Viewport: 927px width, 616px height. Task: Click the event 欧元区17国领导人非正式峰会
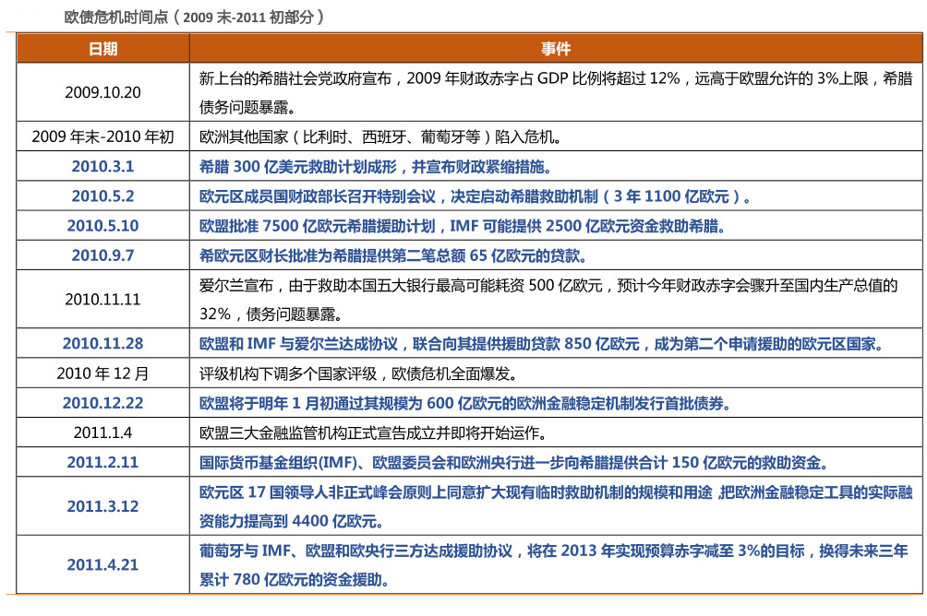[556, 506]
